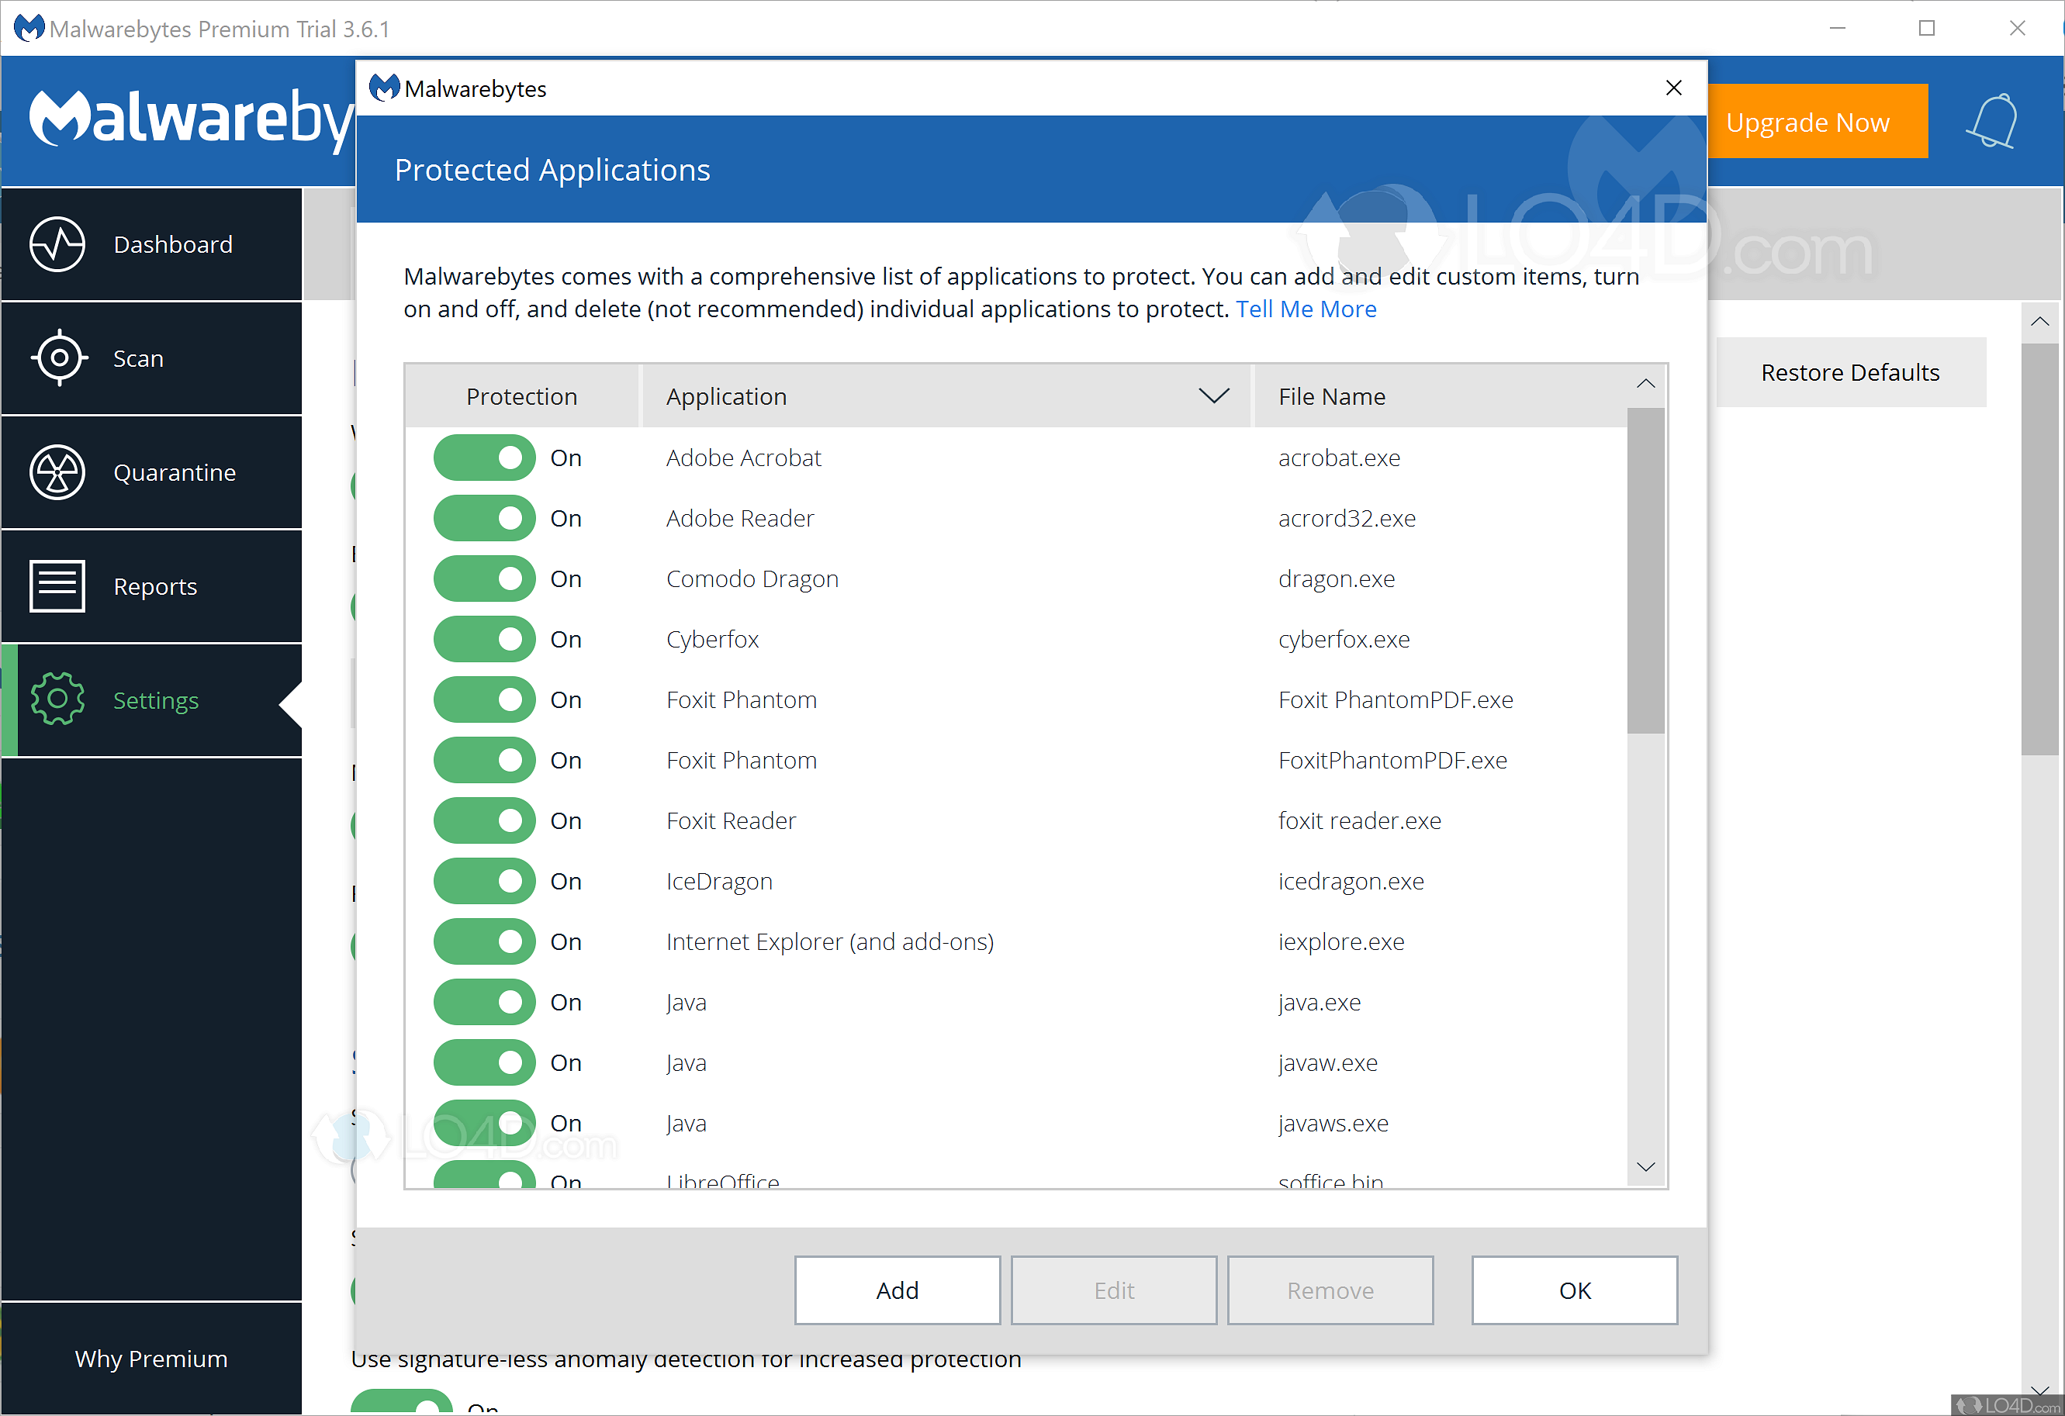Click the notification bell icon
Screen dimensions: 2065x1416
click(1992, 122)
